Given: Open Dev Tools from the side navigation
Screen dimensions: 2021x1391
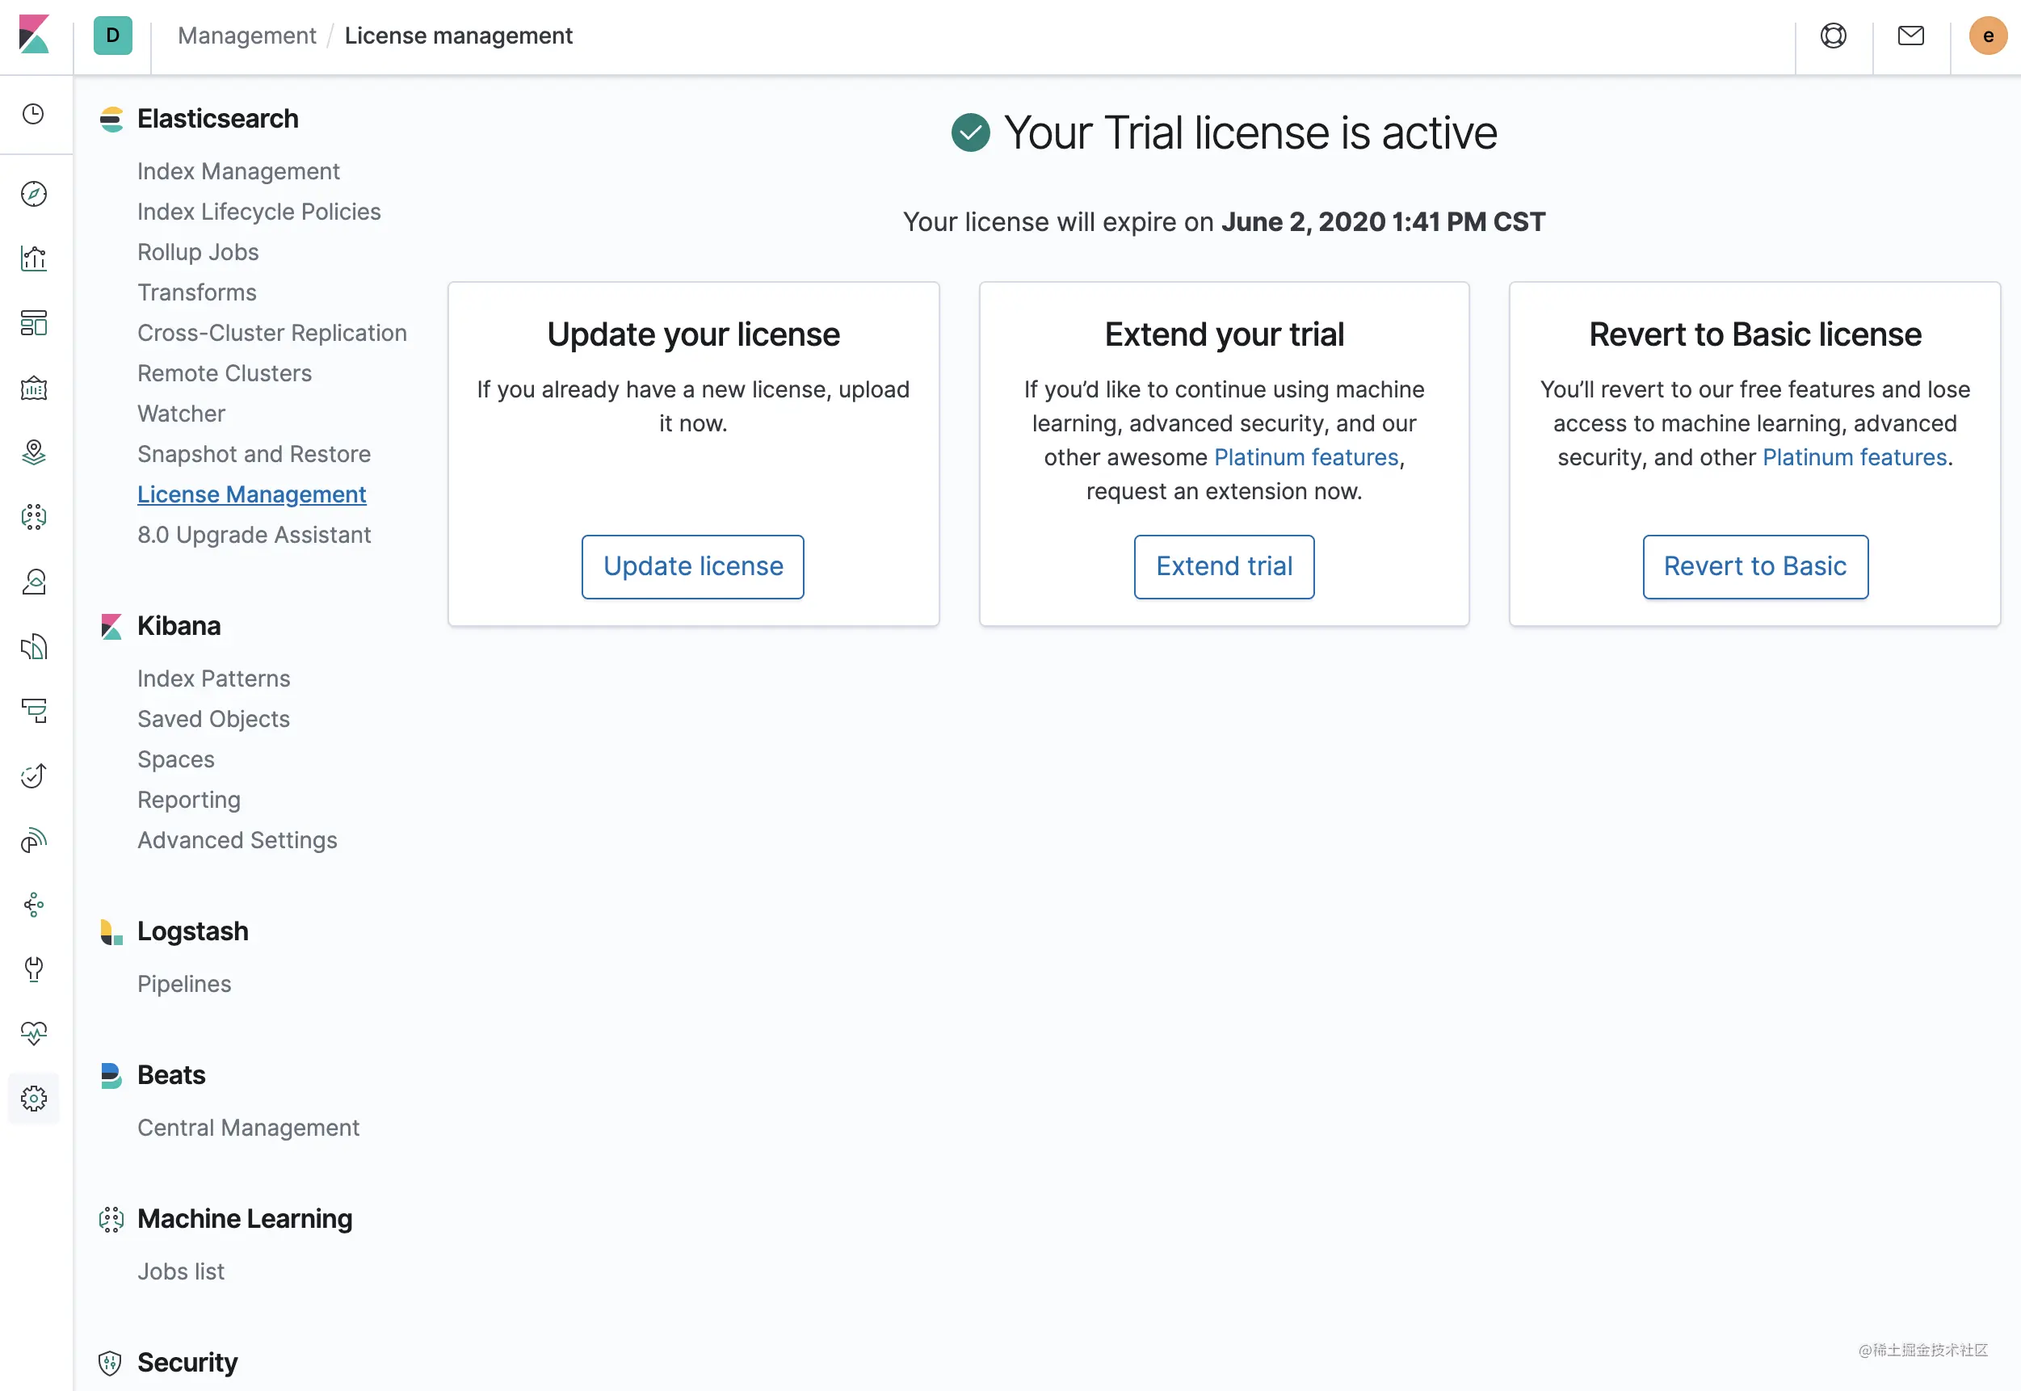Looking at the screenshot, I should (x=34, y=969).
